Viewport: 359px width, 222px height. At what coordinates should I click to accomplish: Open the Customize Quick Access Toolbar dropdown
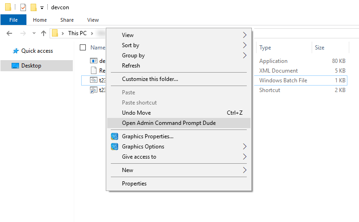tap(42, 8)
